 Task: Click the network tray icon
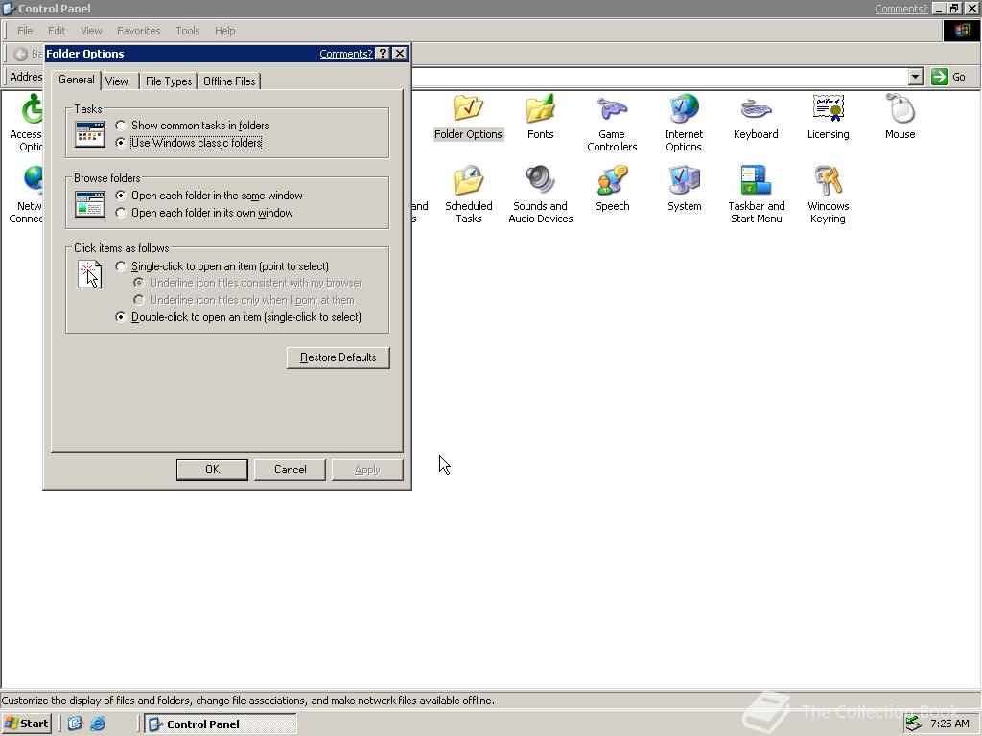(914, 724)
